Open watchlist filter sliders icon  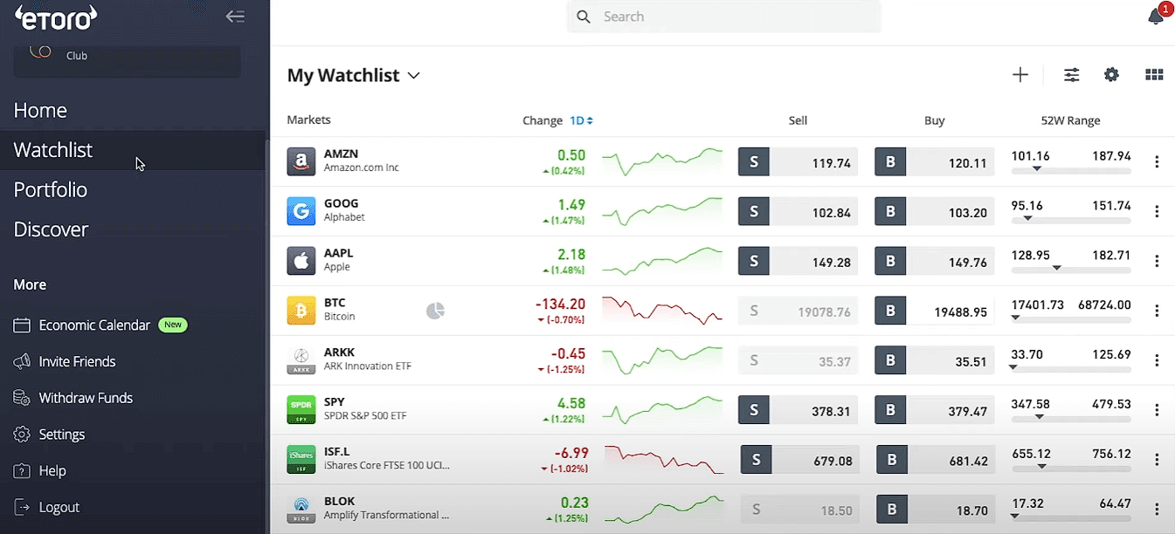1072,75
